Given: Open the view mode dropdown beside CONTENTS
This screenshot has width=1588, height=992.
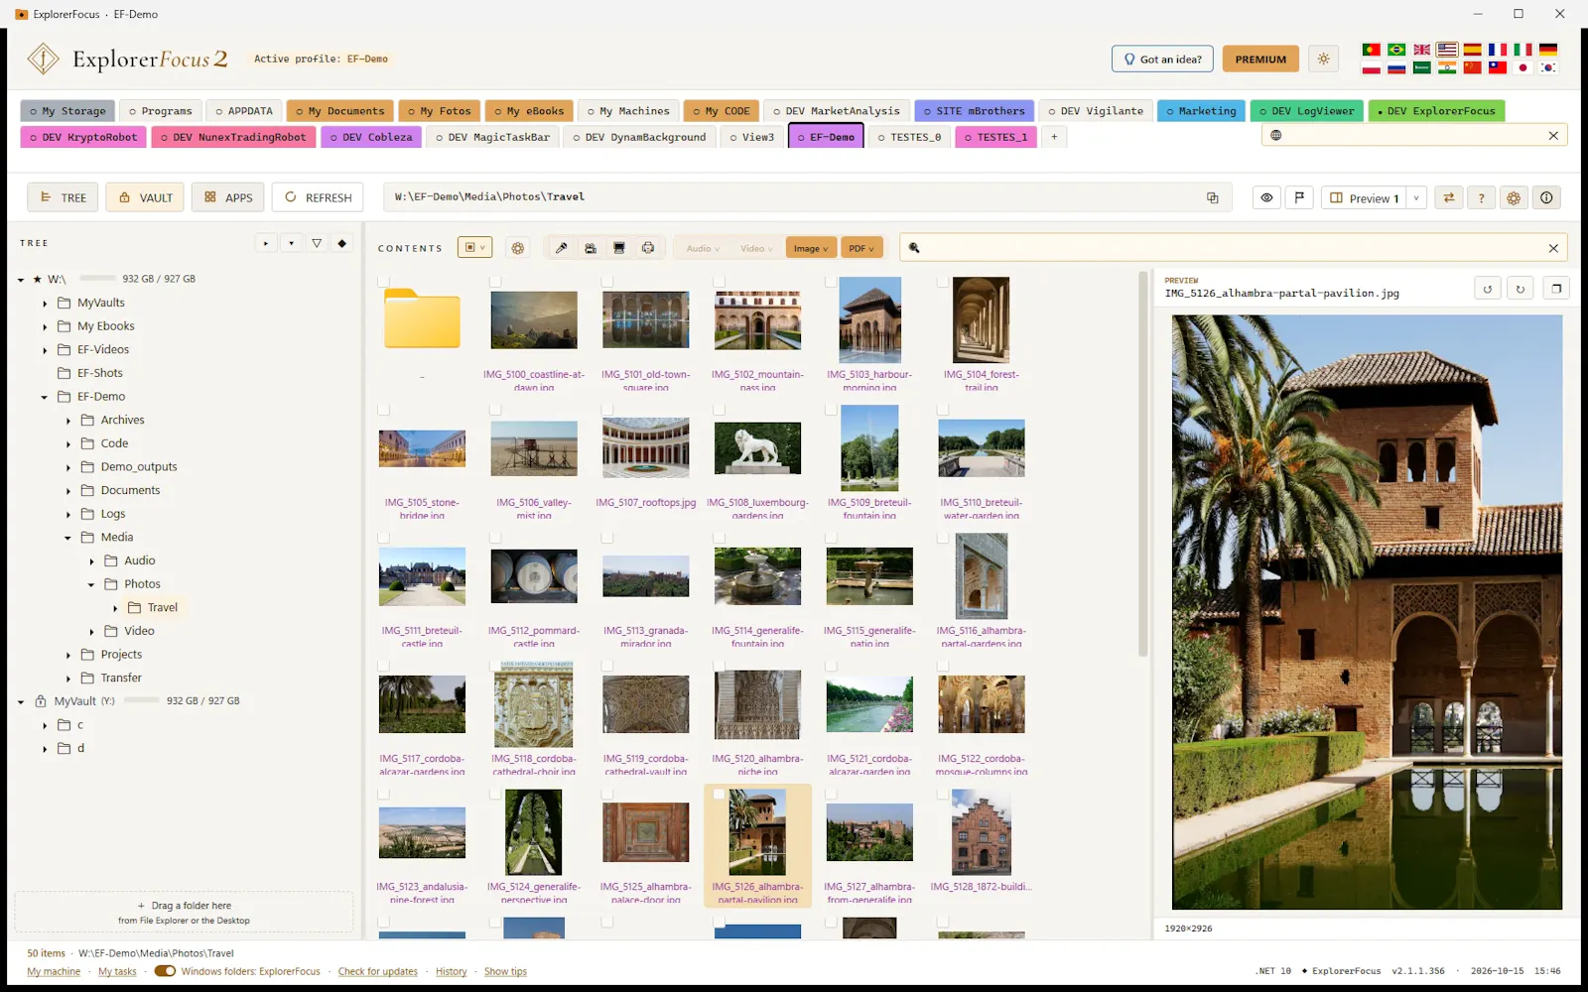Looking at the screenshot, I should pyautogui.click(x=473, y=248).
